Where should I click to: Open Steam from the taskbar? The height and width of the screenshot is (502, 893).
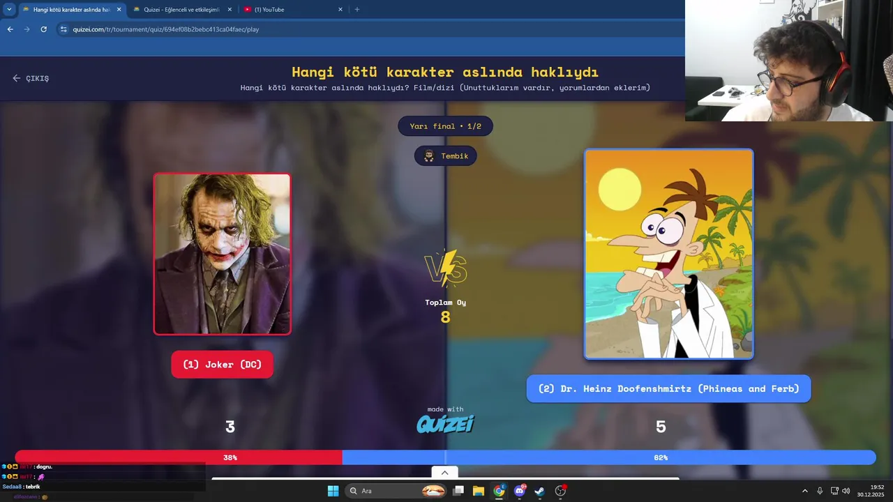click(x=539, y=491)
